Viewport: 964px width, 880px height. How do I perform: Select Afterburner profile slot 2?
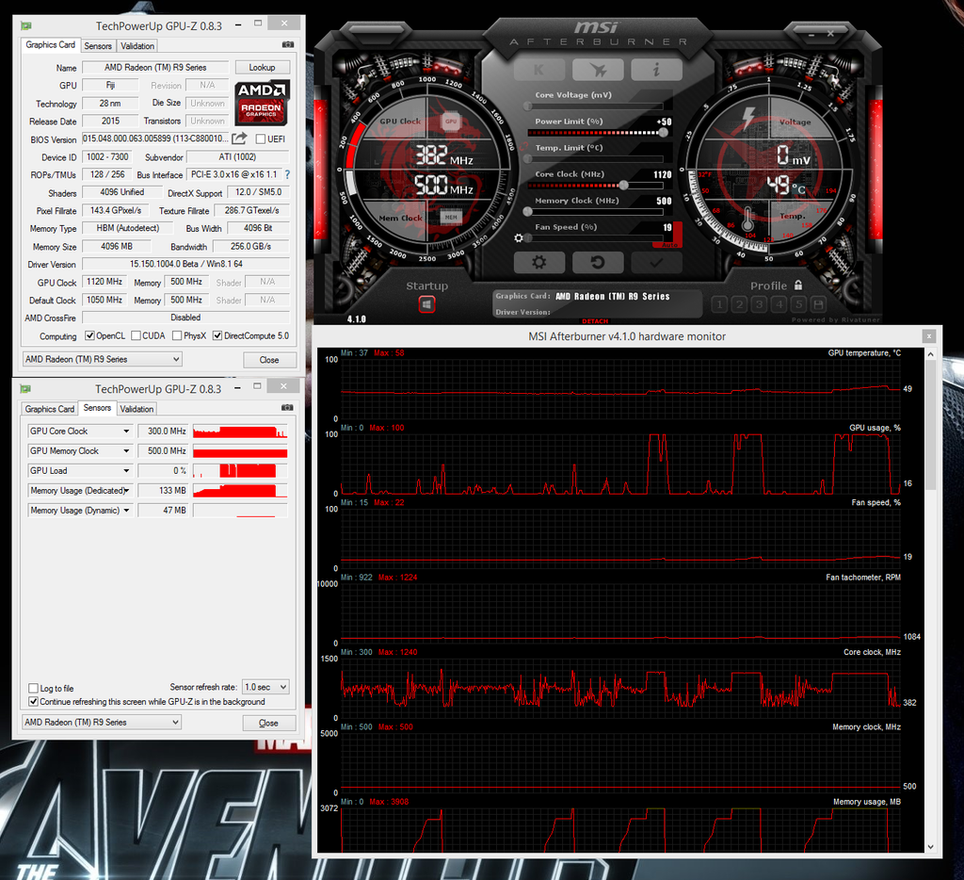(x=740, y=304)
